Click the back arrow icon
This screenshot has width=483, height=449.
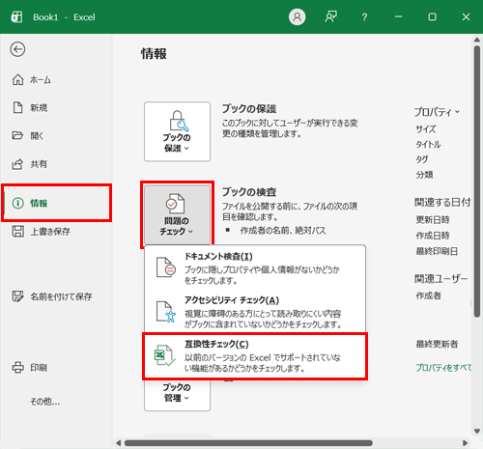17,49
